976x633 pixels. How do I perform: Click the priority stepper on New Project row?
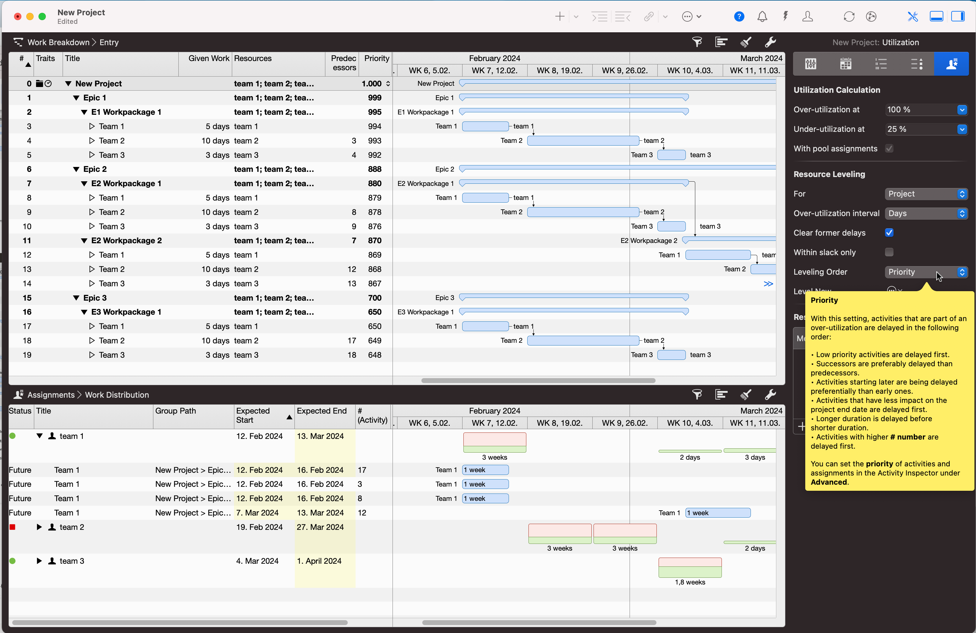(388, 84)
